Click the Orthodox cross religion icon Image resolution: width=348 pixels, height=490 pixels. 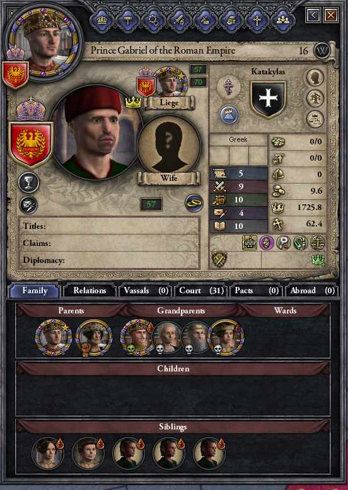tap(229, 86)
